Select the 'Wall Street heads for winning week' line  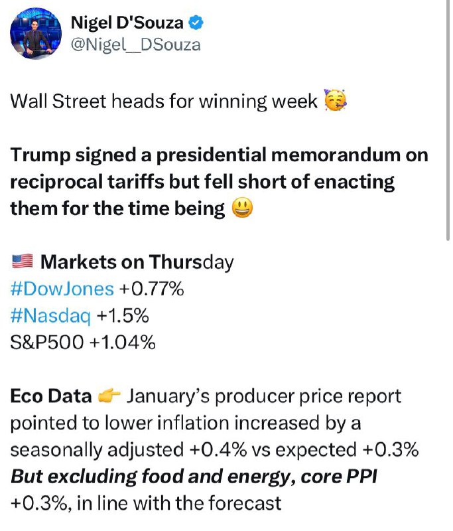click(x=164, y=102)
